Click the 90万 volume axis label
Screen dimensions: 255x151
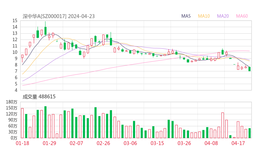[13, 120]
